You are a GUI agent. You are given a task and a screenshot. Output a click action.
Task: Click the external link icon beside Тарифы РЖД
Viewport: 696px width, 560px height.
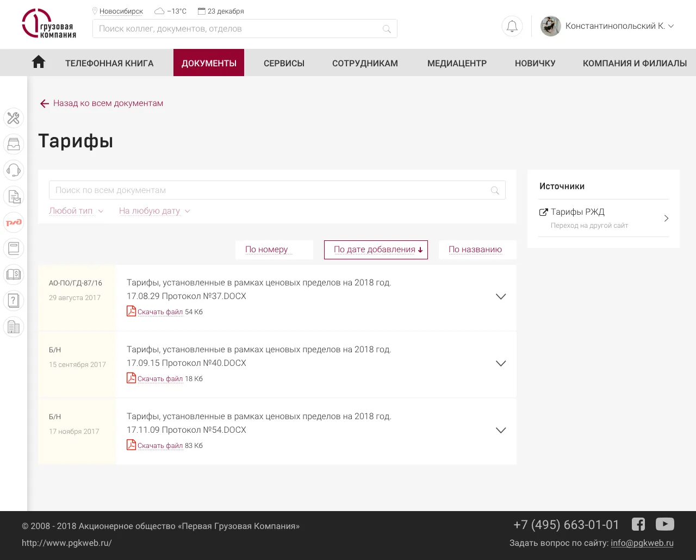[x=543, y=212]
